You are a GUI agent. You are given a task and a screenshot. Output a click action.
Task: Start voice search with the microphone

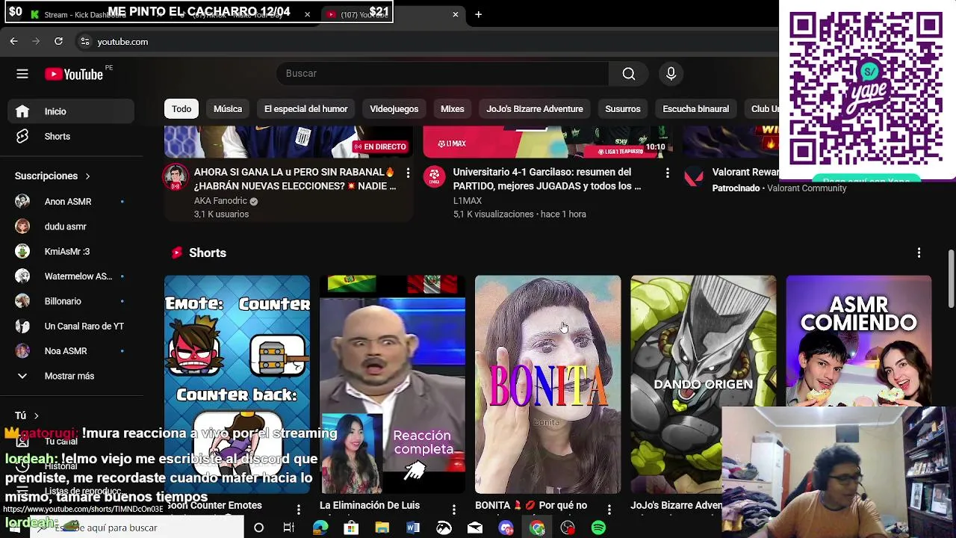(671, 73)
